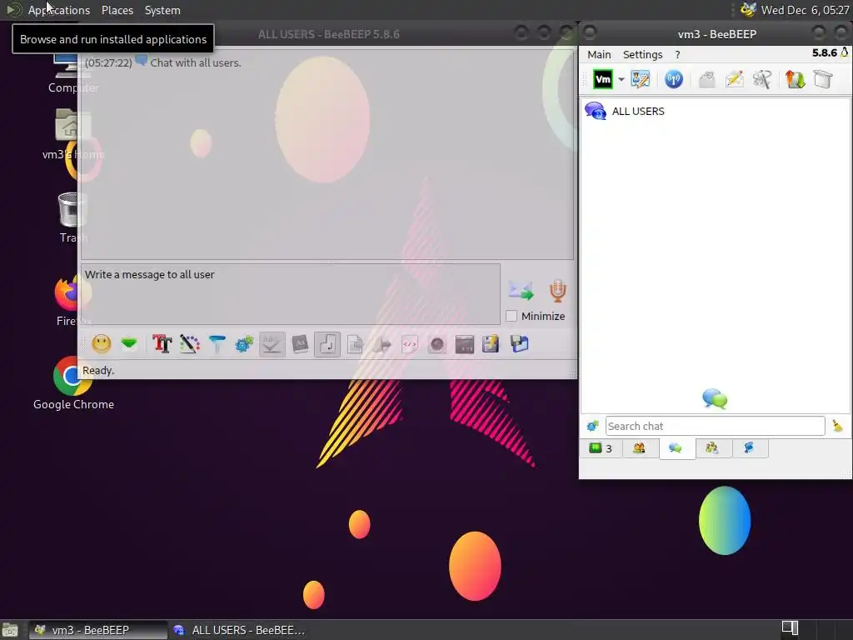Click the Ready. status bar text
Image resolution: width=853 pixels, height=640 pixels.
click(x=98, y=371)
